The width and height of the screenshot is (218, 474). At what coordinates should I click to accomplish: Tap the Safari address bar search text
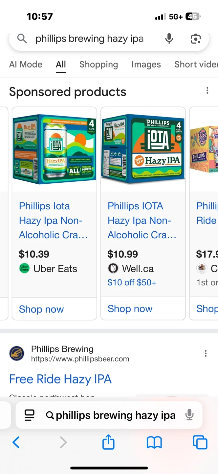click(116, 415)
